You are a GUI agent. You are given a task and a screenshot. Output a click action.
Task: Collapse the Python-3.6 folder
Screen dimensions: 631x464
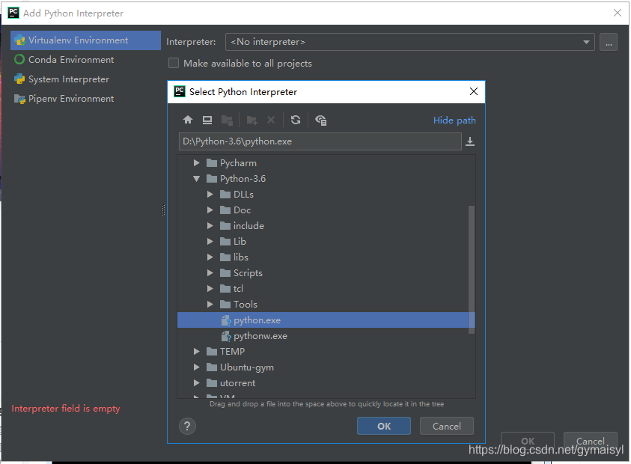coord(196,178)
